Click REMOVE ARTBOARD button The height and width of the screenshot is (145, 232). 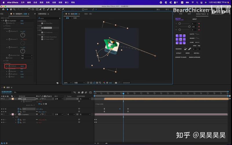(194, 57)
